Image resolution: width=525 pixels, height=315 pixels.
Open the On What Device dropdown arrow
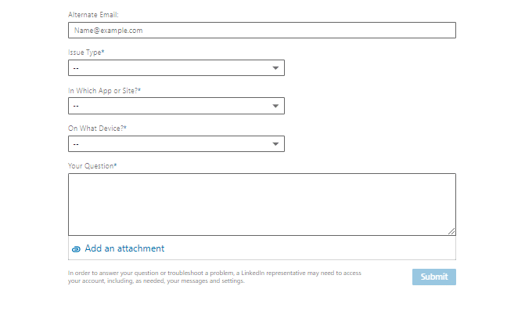point(275,144)
